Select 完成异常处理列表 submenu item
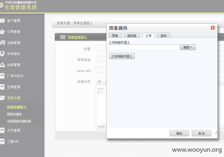 coord(19,121)
